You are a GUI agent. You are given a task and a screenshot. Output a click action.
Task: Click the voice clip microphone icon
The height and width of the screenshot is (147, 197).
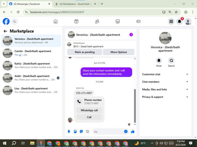(69, 131)
